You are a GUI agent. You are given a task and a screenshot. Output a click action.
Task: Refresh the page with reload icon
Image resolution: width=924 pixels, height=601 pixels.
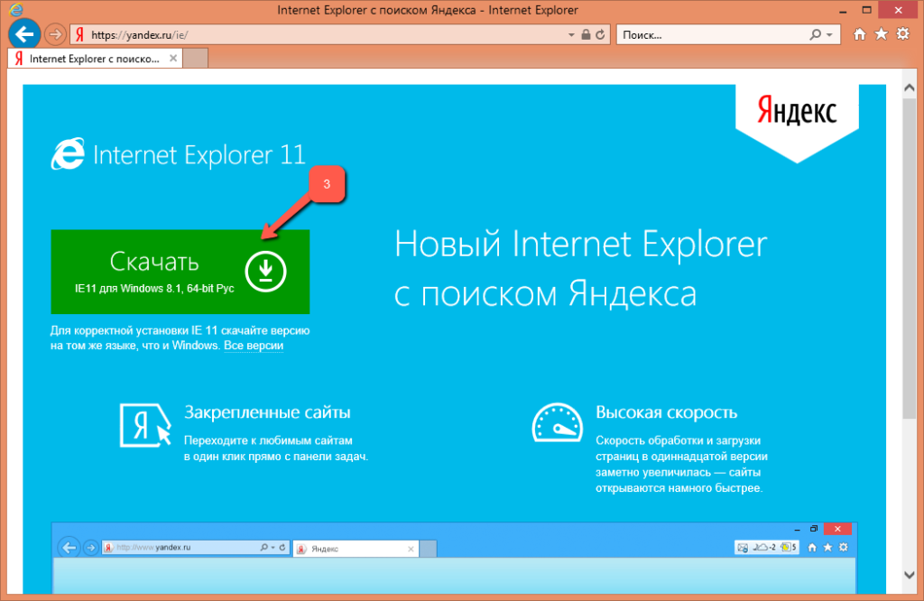click(x=600, y=35)
